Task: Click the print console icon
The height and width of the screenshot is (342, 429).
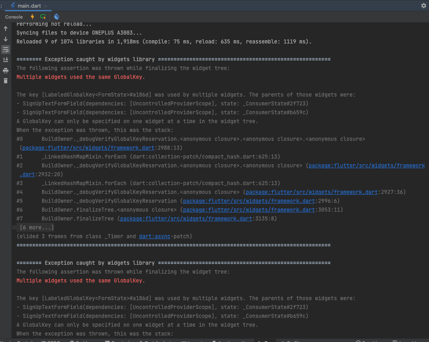Action: [x=5, y=70]
